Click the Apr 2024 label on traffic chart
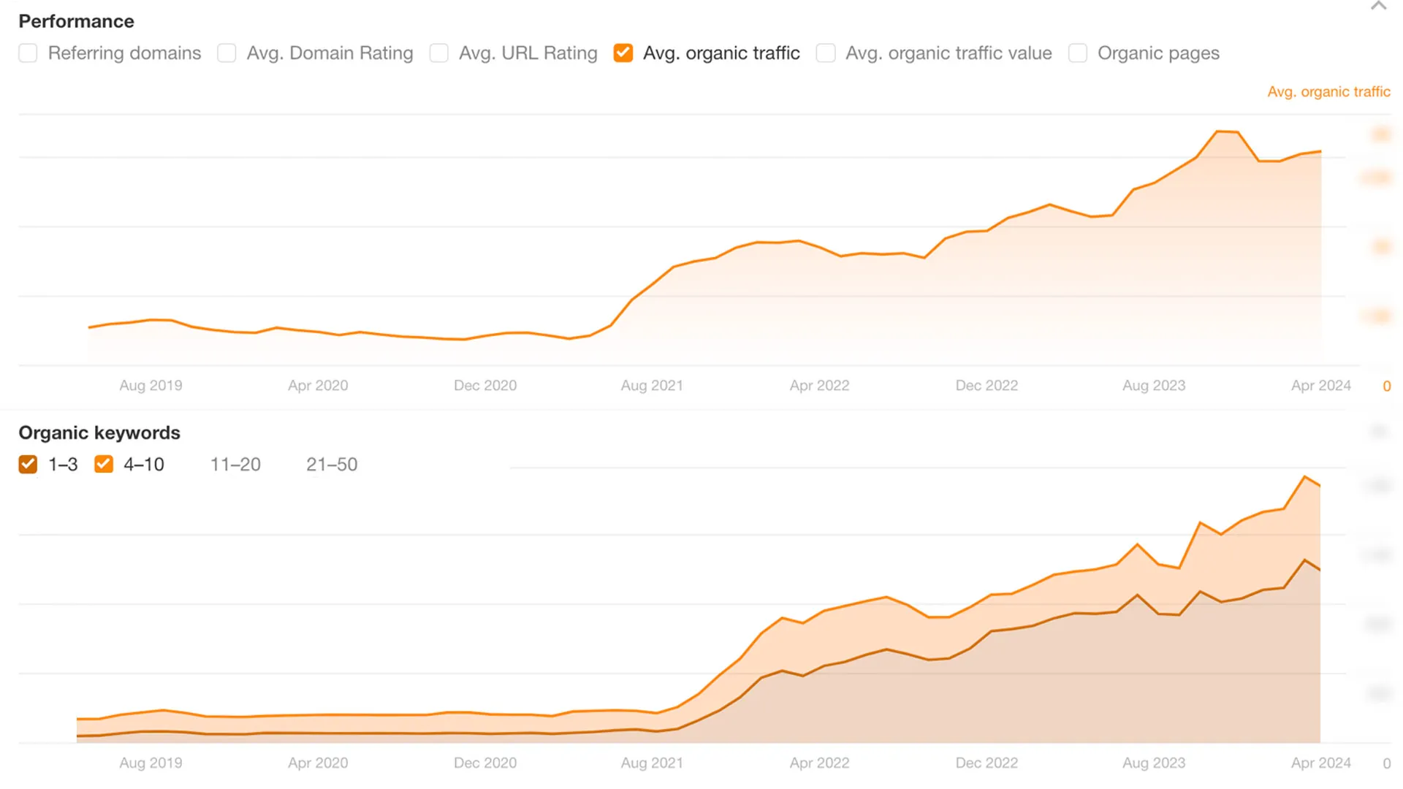Screen dimensions: 1403x789 click(x=1320, y=385)
